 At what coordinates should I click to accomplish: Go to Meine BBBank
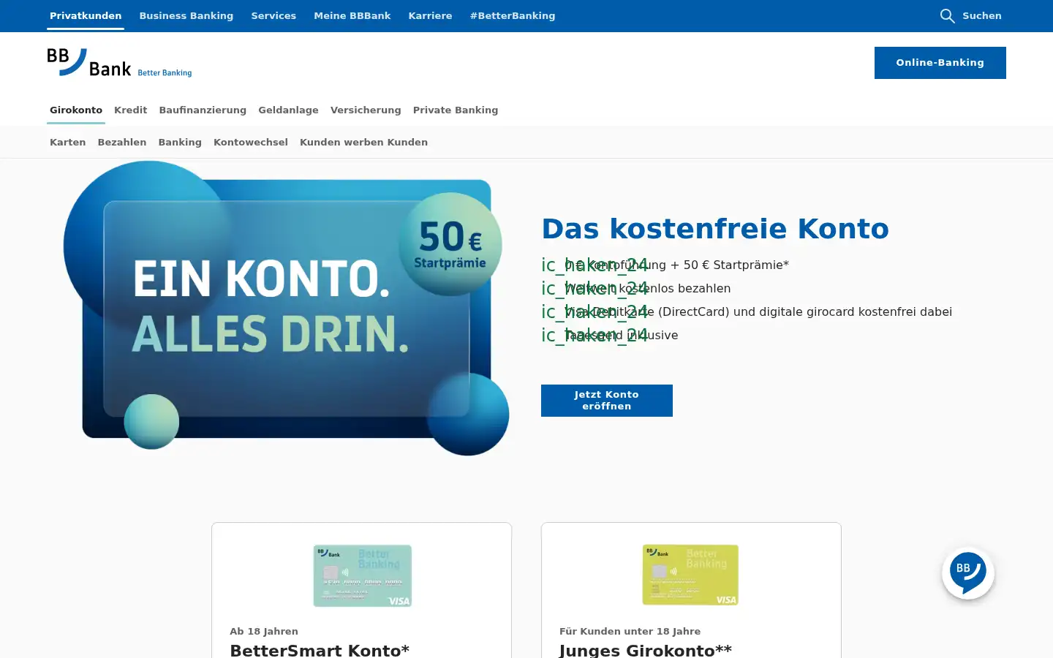(352, 15)
